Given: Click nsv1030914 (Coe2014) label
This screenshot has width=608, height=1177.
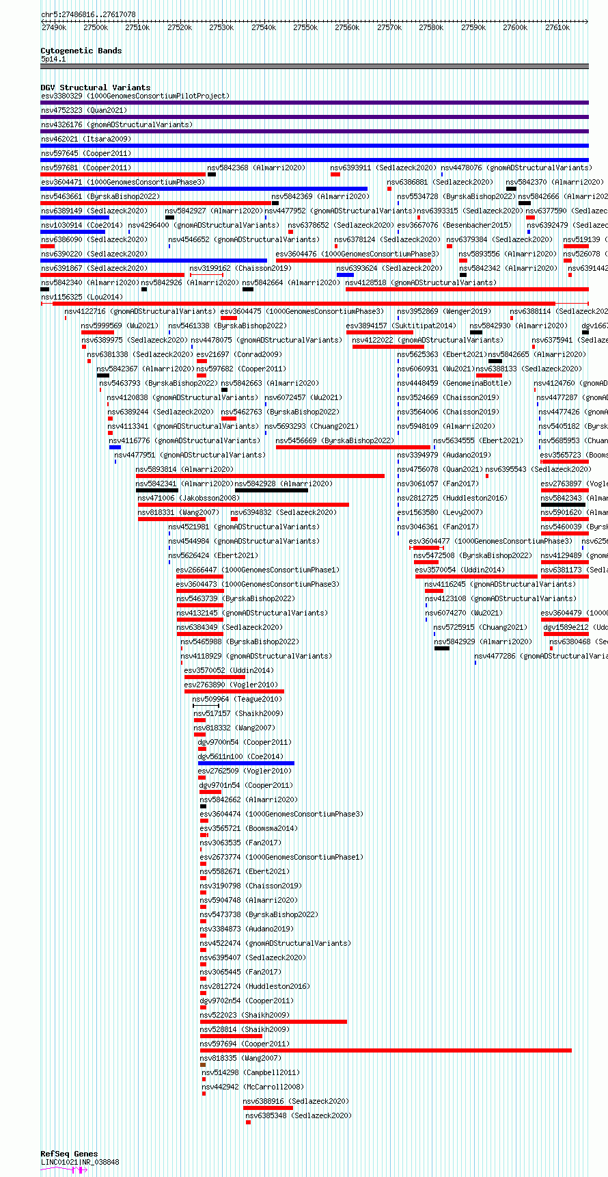Looking at the screenshot, I should (82, 225).
